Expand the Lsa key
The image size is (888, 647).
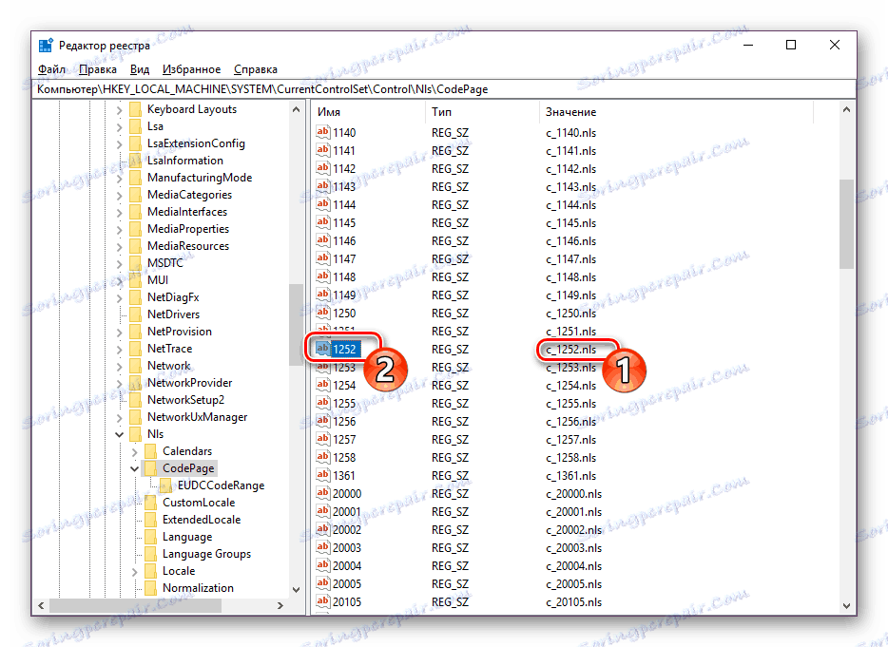pyautogui.click(x=120, y=127)
